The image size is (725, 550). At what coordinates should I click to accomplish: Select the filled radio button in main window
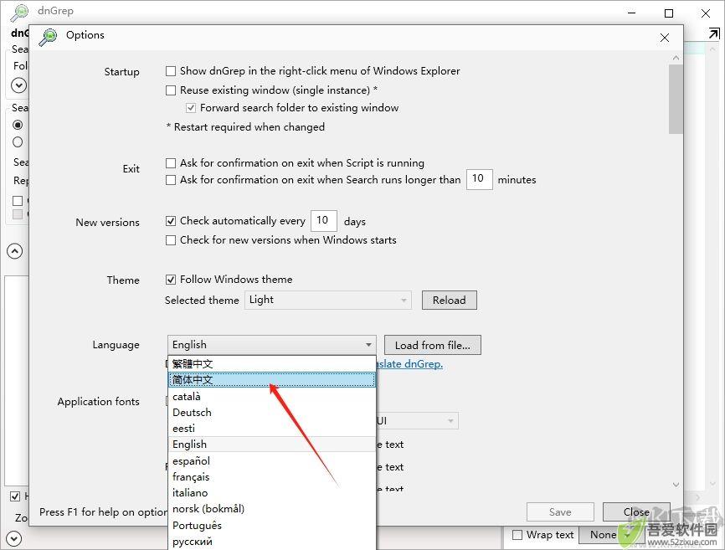pos(18,125)
